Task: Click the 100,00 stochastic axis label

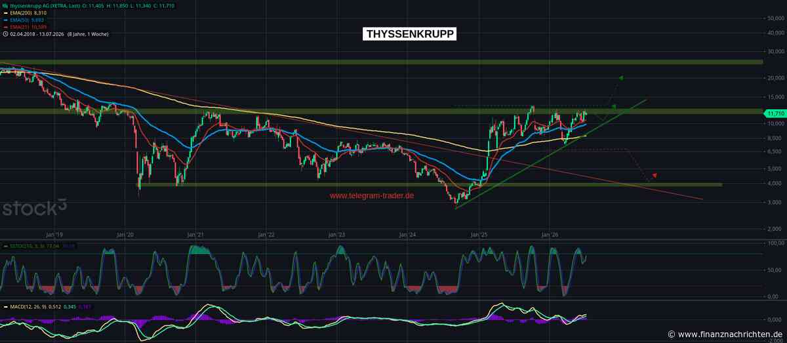Action: 775,243
